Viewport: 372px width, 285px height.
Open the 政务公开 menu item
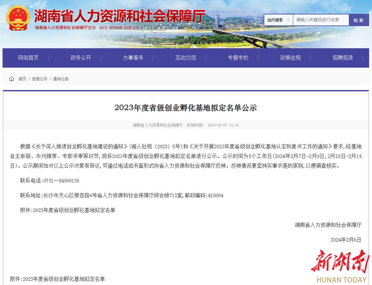[x=81, y=58]
